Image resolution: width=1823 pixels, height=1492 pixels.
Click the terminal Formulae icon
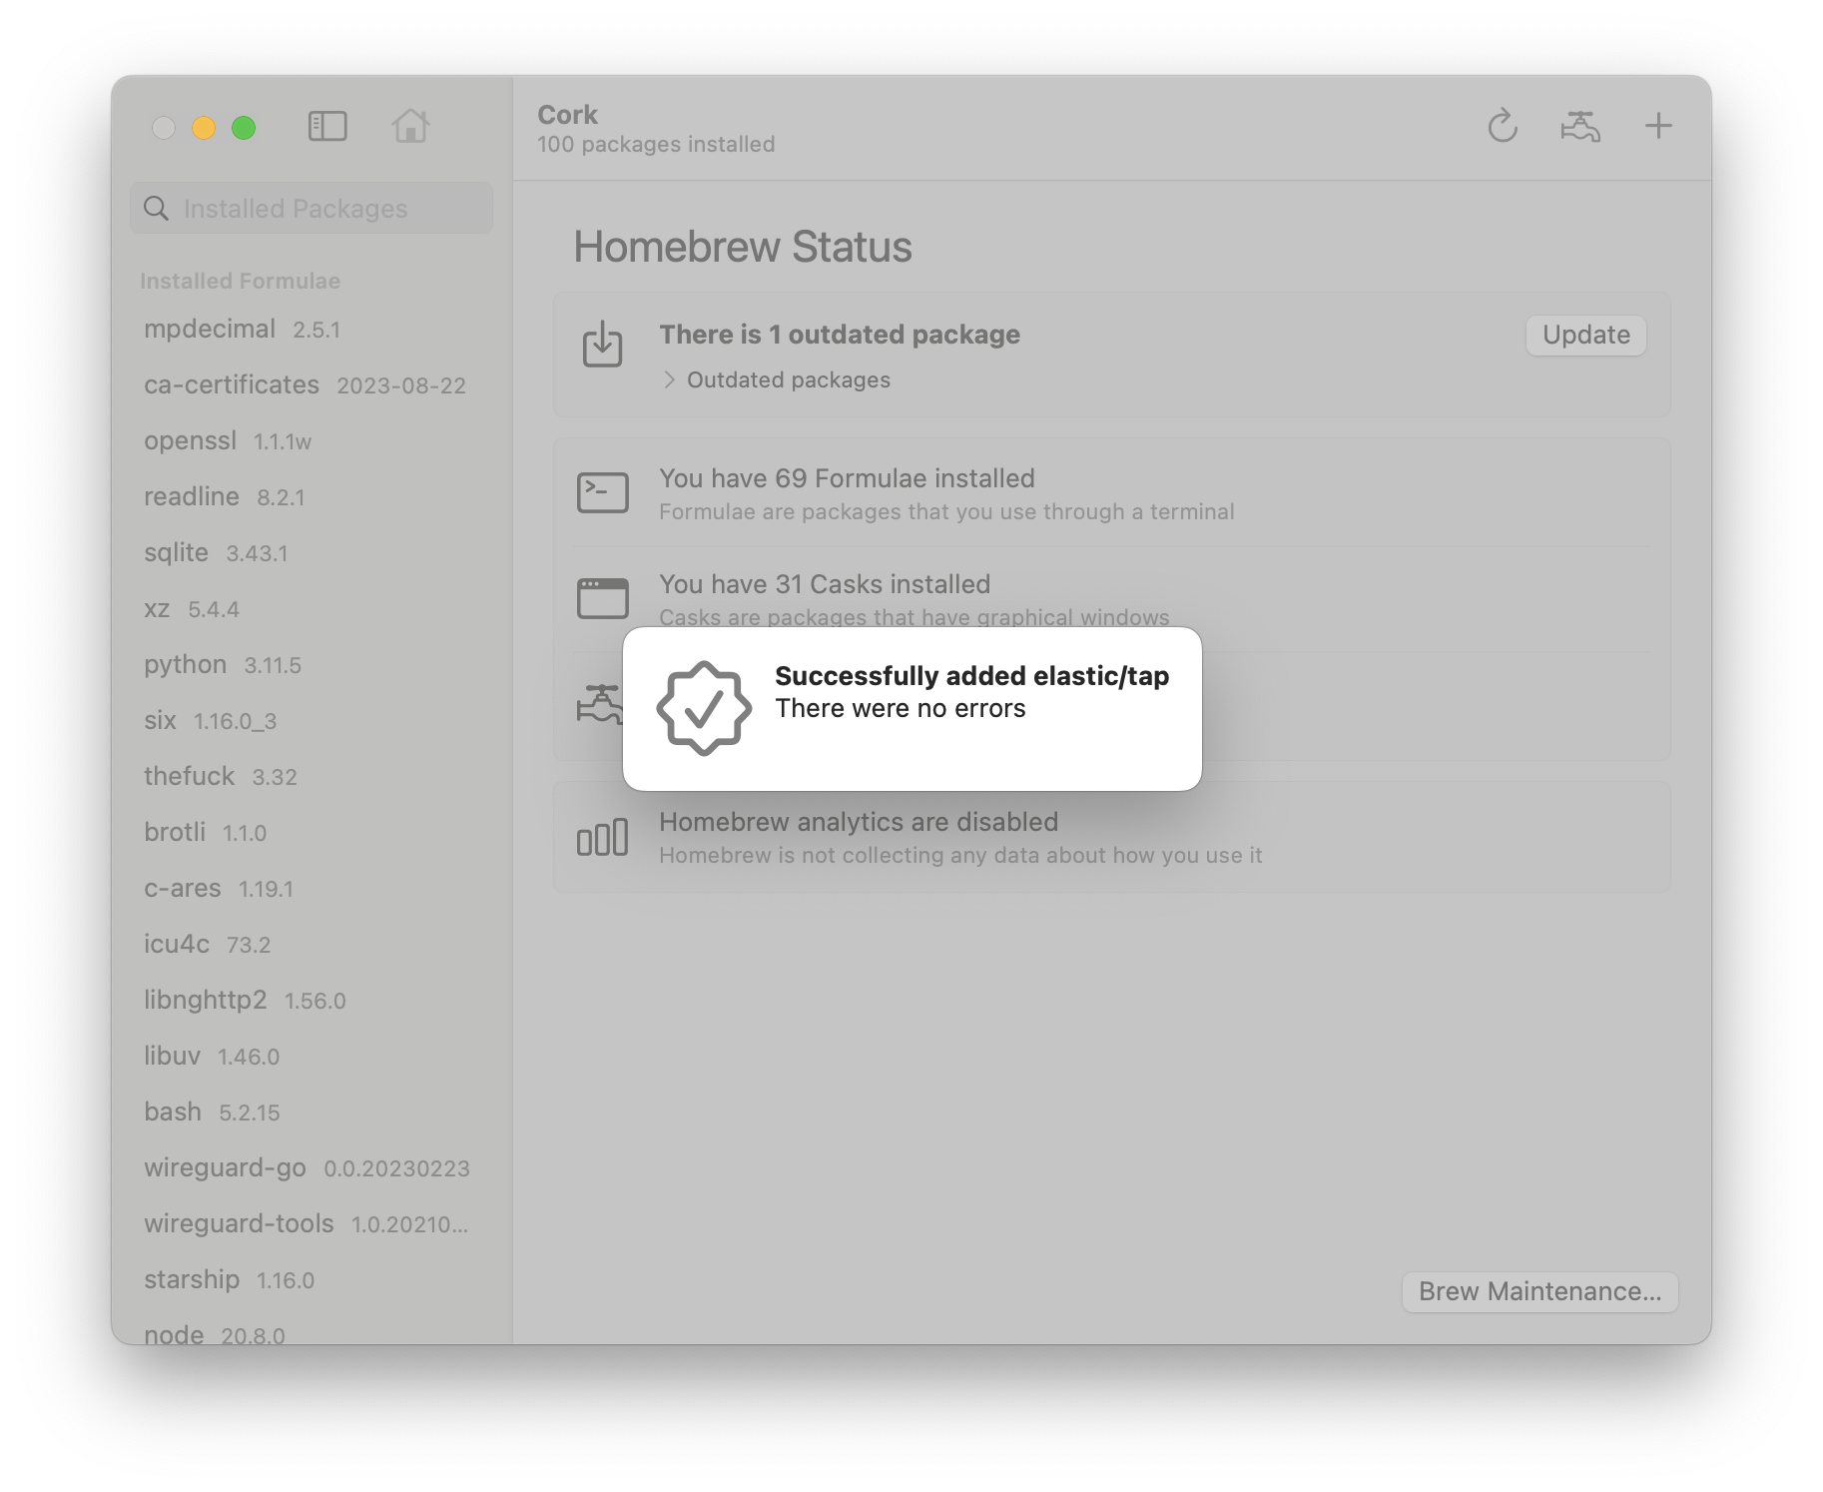tap(602, 493)
